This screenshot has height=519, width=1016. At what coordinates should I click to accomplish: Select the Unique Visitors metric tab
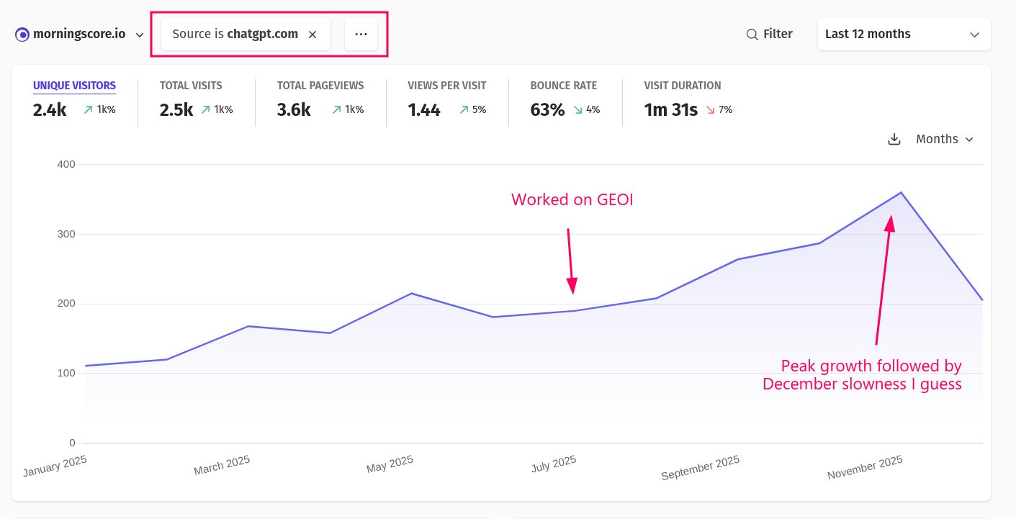[x=74, y=86]
